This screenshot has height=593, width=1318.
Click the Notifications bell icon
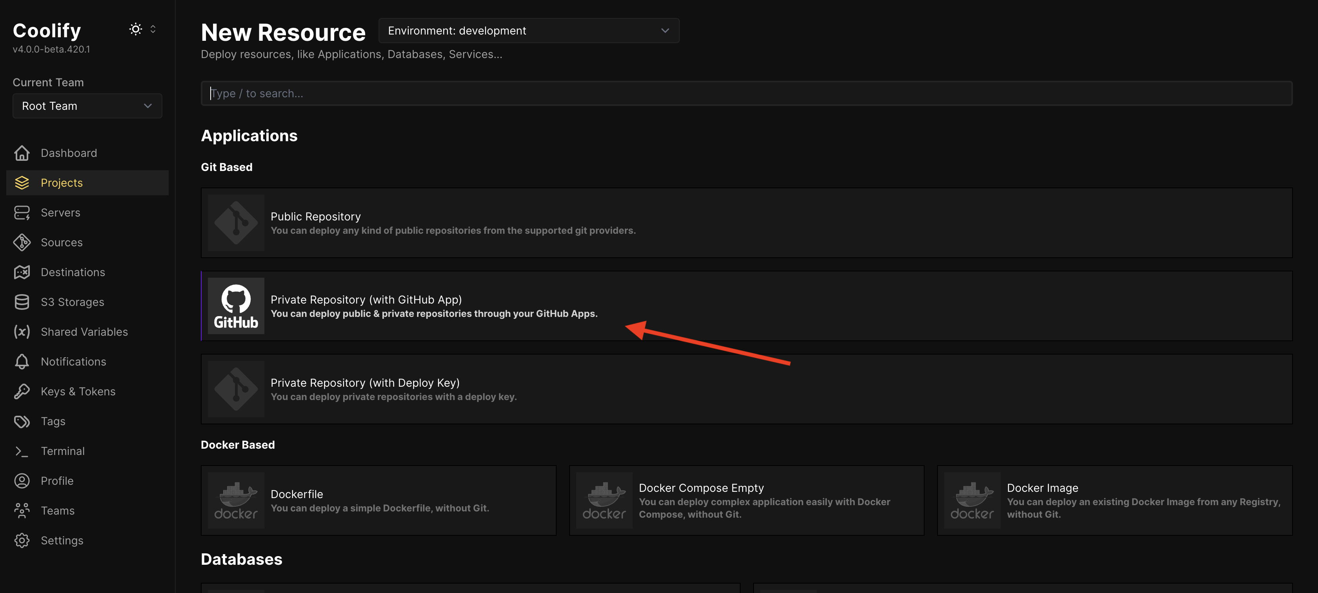click(22, 362)
